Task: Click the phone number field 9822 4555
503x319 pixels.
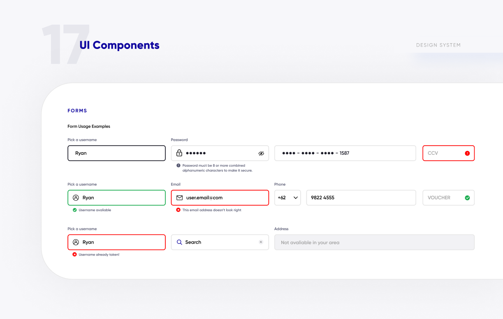Action: coord(361,198)
